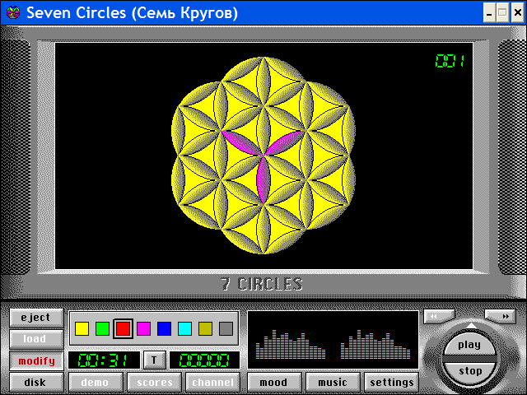The width and height of the screenshot is (527, 395).
Task: Open the settings button
Action: [x=392, y=383]
